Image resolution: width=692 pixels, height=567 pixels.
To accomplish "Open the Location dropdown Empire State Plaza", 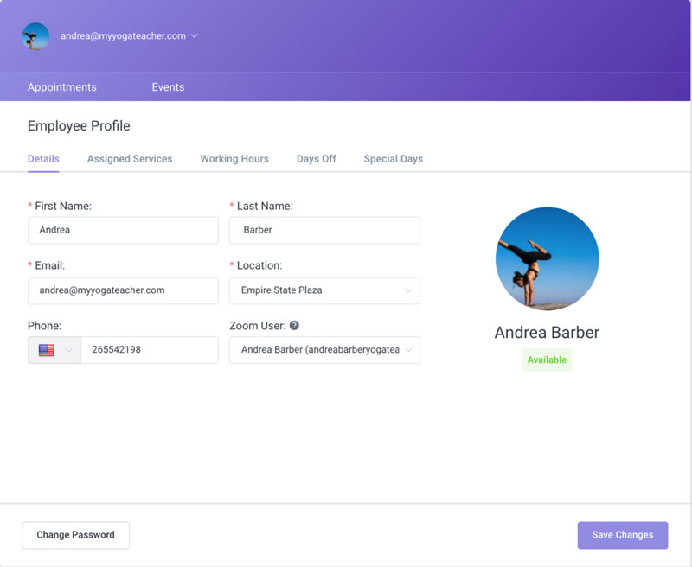I will [324, 290].
